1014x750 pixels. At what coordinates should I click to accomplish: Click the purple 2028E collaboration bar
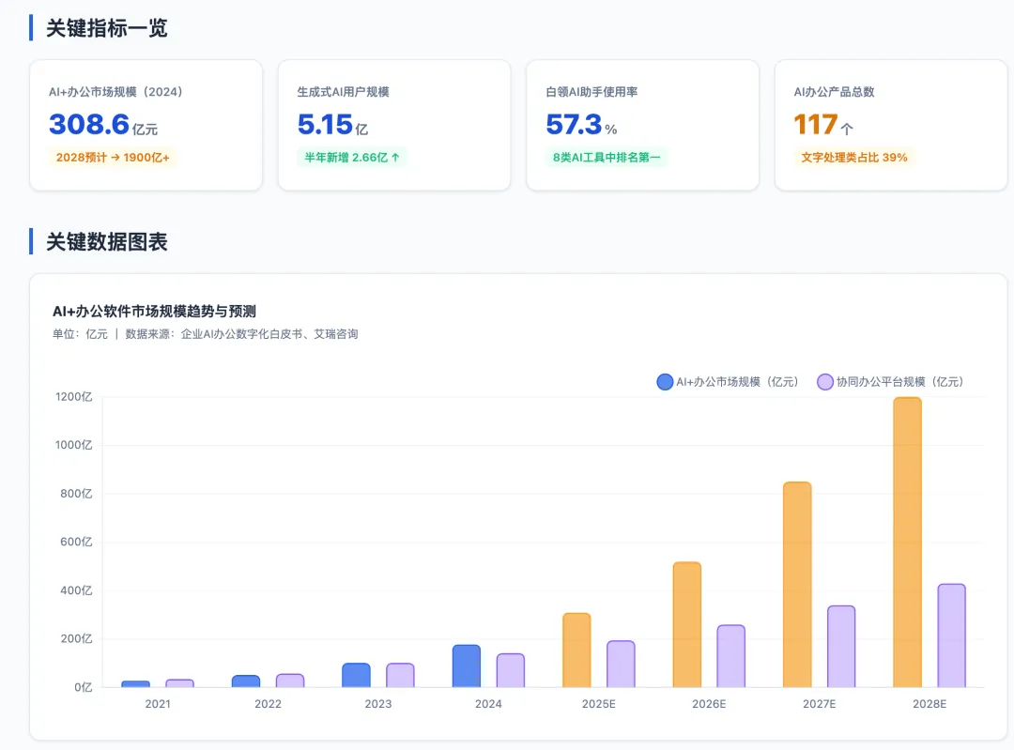click(x=952, y=635)
